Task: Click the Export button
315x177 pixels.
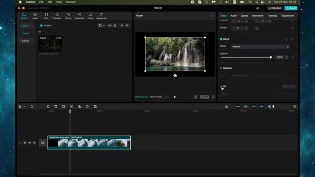Action: (291, 8)
